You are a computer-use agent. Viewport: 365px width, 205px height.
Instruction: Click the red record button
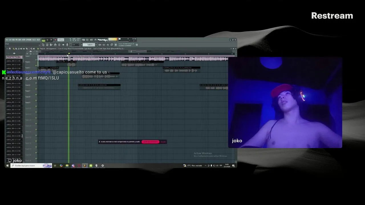[x=55, y=40]
